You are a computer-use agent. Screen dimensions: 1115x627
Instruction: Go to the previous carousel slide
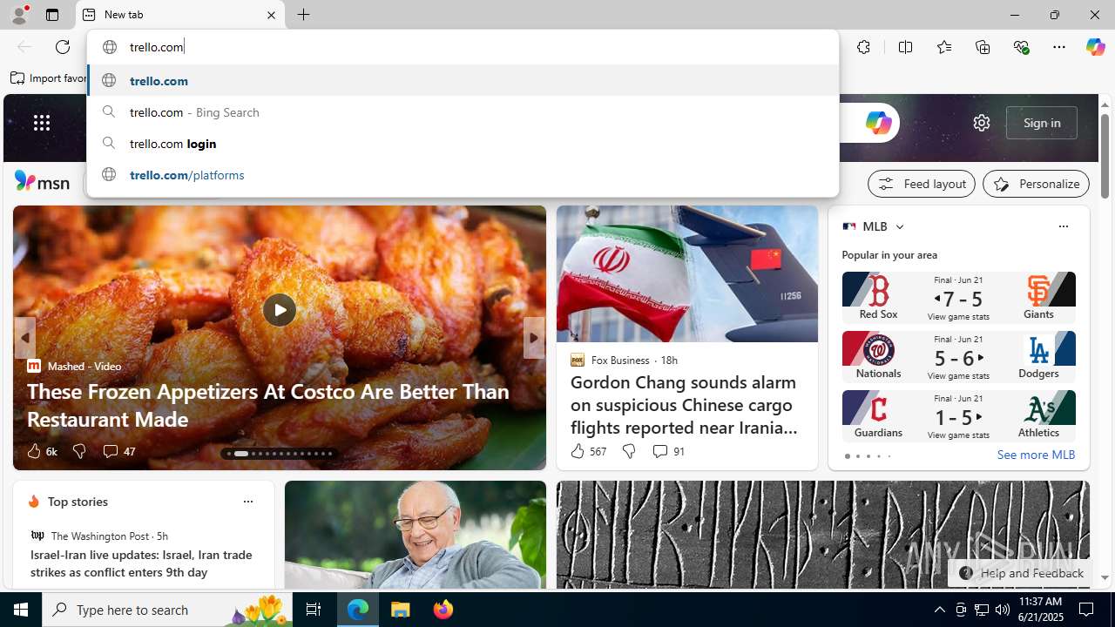[x=24, y=338]
